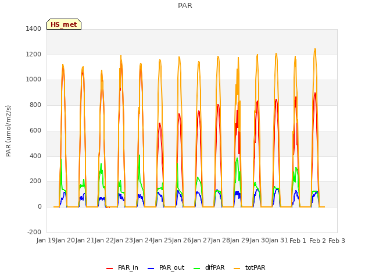Click the 1400 y-axis tick label

[34, 28]
